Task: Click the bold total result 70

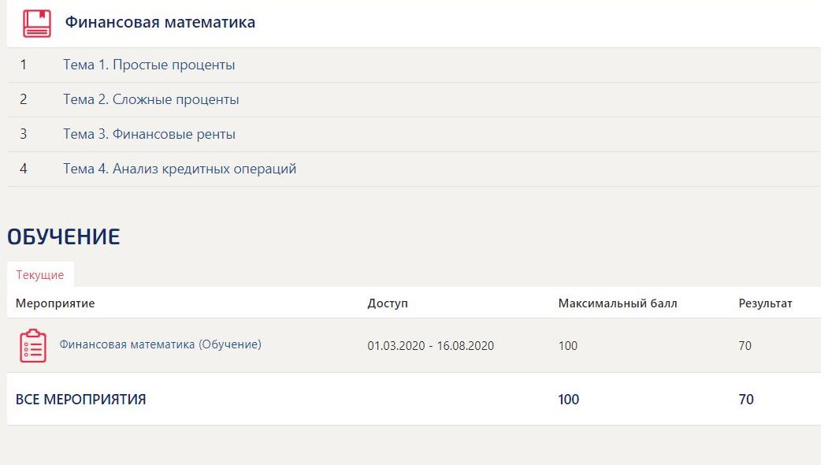Action: pos(746,400)
